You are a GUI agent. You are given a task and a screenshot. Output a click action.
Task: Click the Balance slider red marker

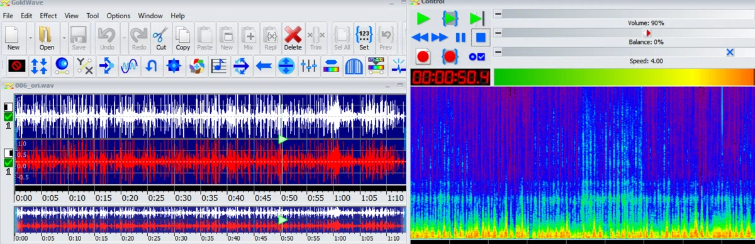(x=647, y=33)
